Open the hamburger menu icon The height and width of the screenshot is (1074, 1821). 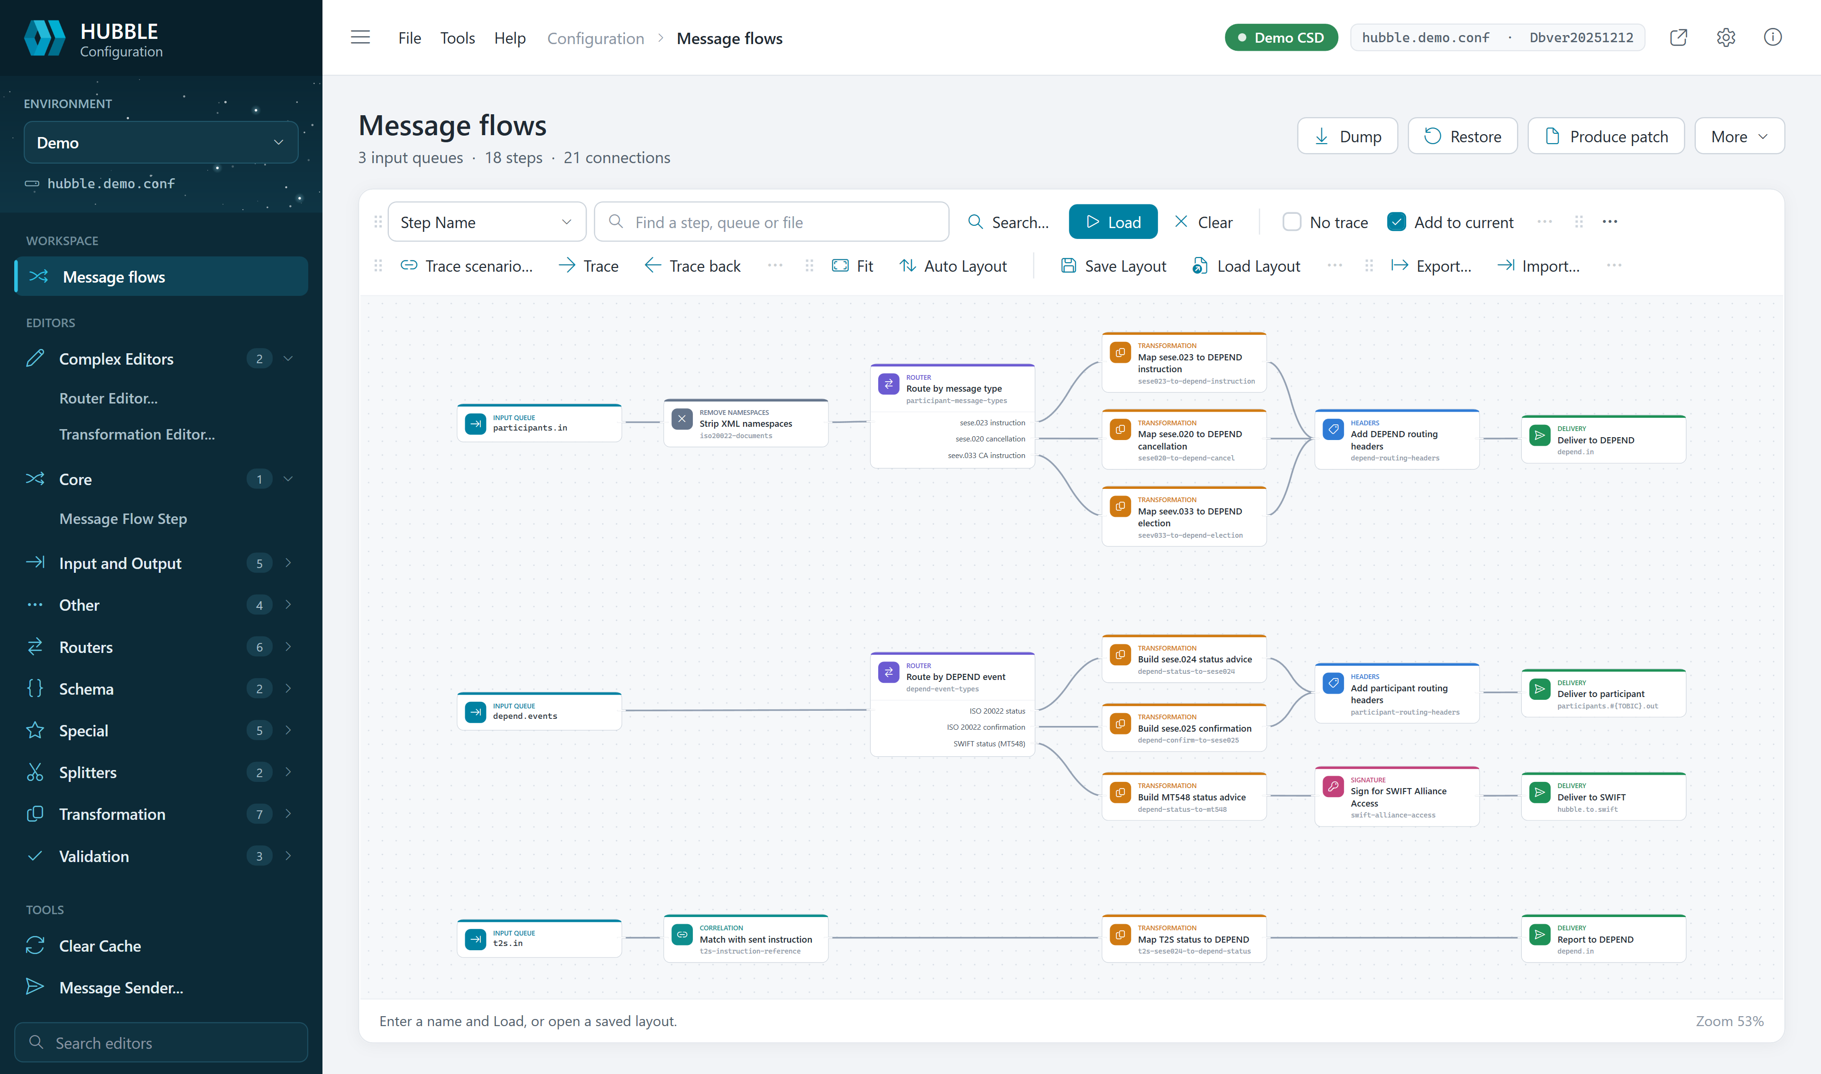[360, 37]
